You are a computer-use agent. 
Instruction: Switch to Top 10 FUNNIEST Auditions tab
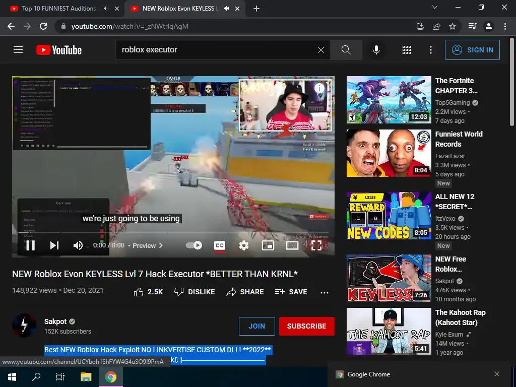58,9
